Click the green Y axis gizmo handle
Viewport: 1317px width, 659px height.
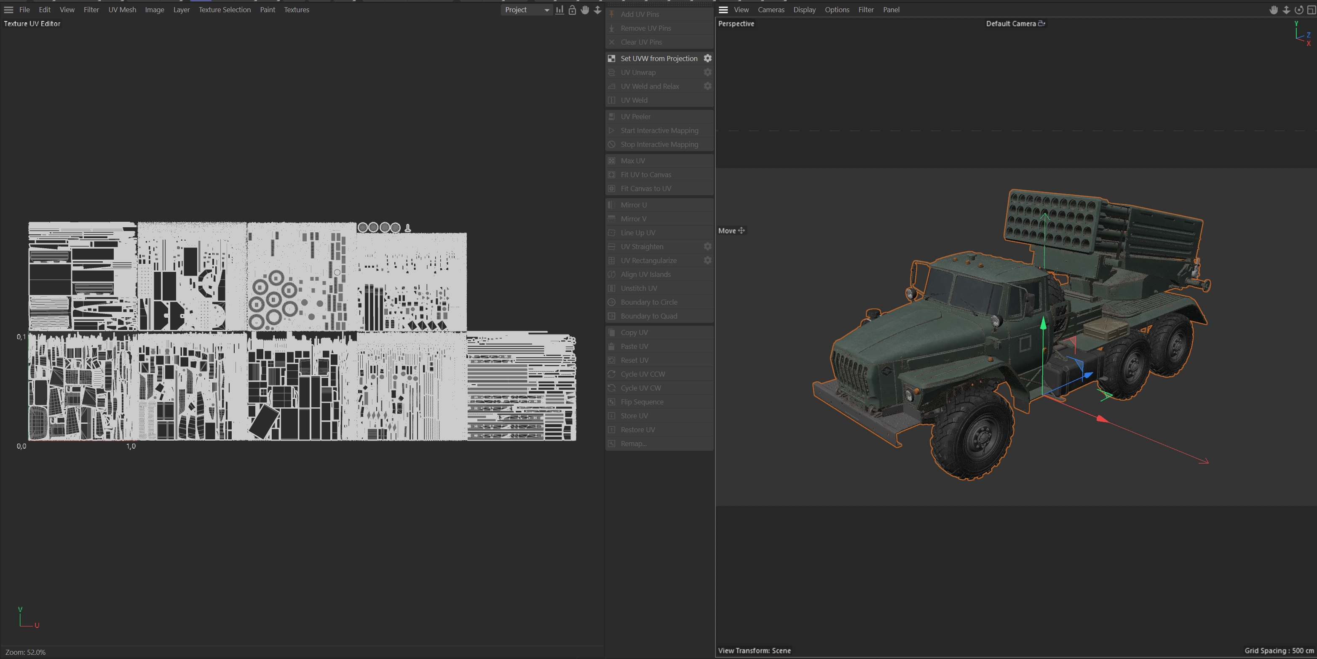(x=1043, y=324)
